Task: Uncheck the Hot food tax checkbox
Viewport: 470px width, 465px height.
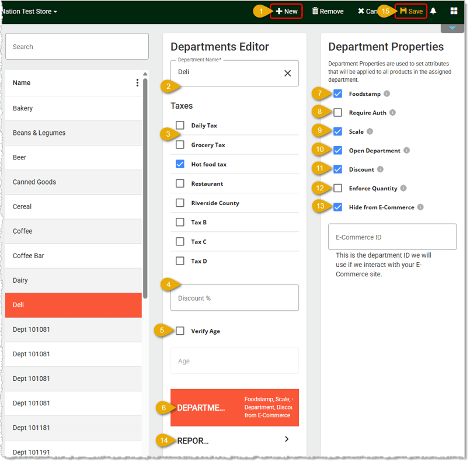Action: click(x=180, y=164)
